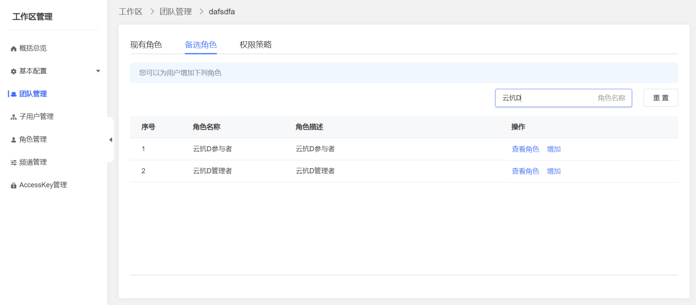The height and width of the screenshot is (305, 696).
Task: Click the sub-user icon beside 子用户管理
Action: pyautogui.click(x=14, y=117)
